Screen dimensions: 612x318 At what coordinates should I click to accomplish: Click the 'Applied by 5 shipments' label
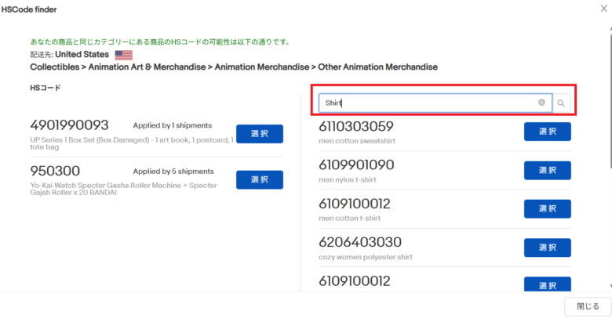coord(173,171)
